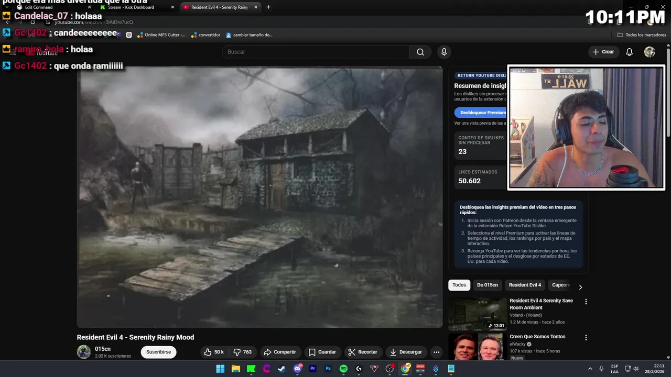The width and height of the screenshot is (671, 377).
Task: Click Descargar download button
Action: (x=406, y=352)
